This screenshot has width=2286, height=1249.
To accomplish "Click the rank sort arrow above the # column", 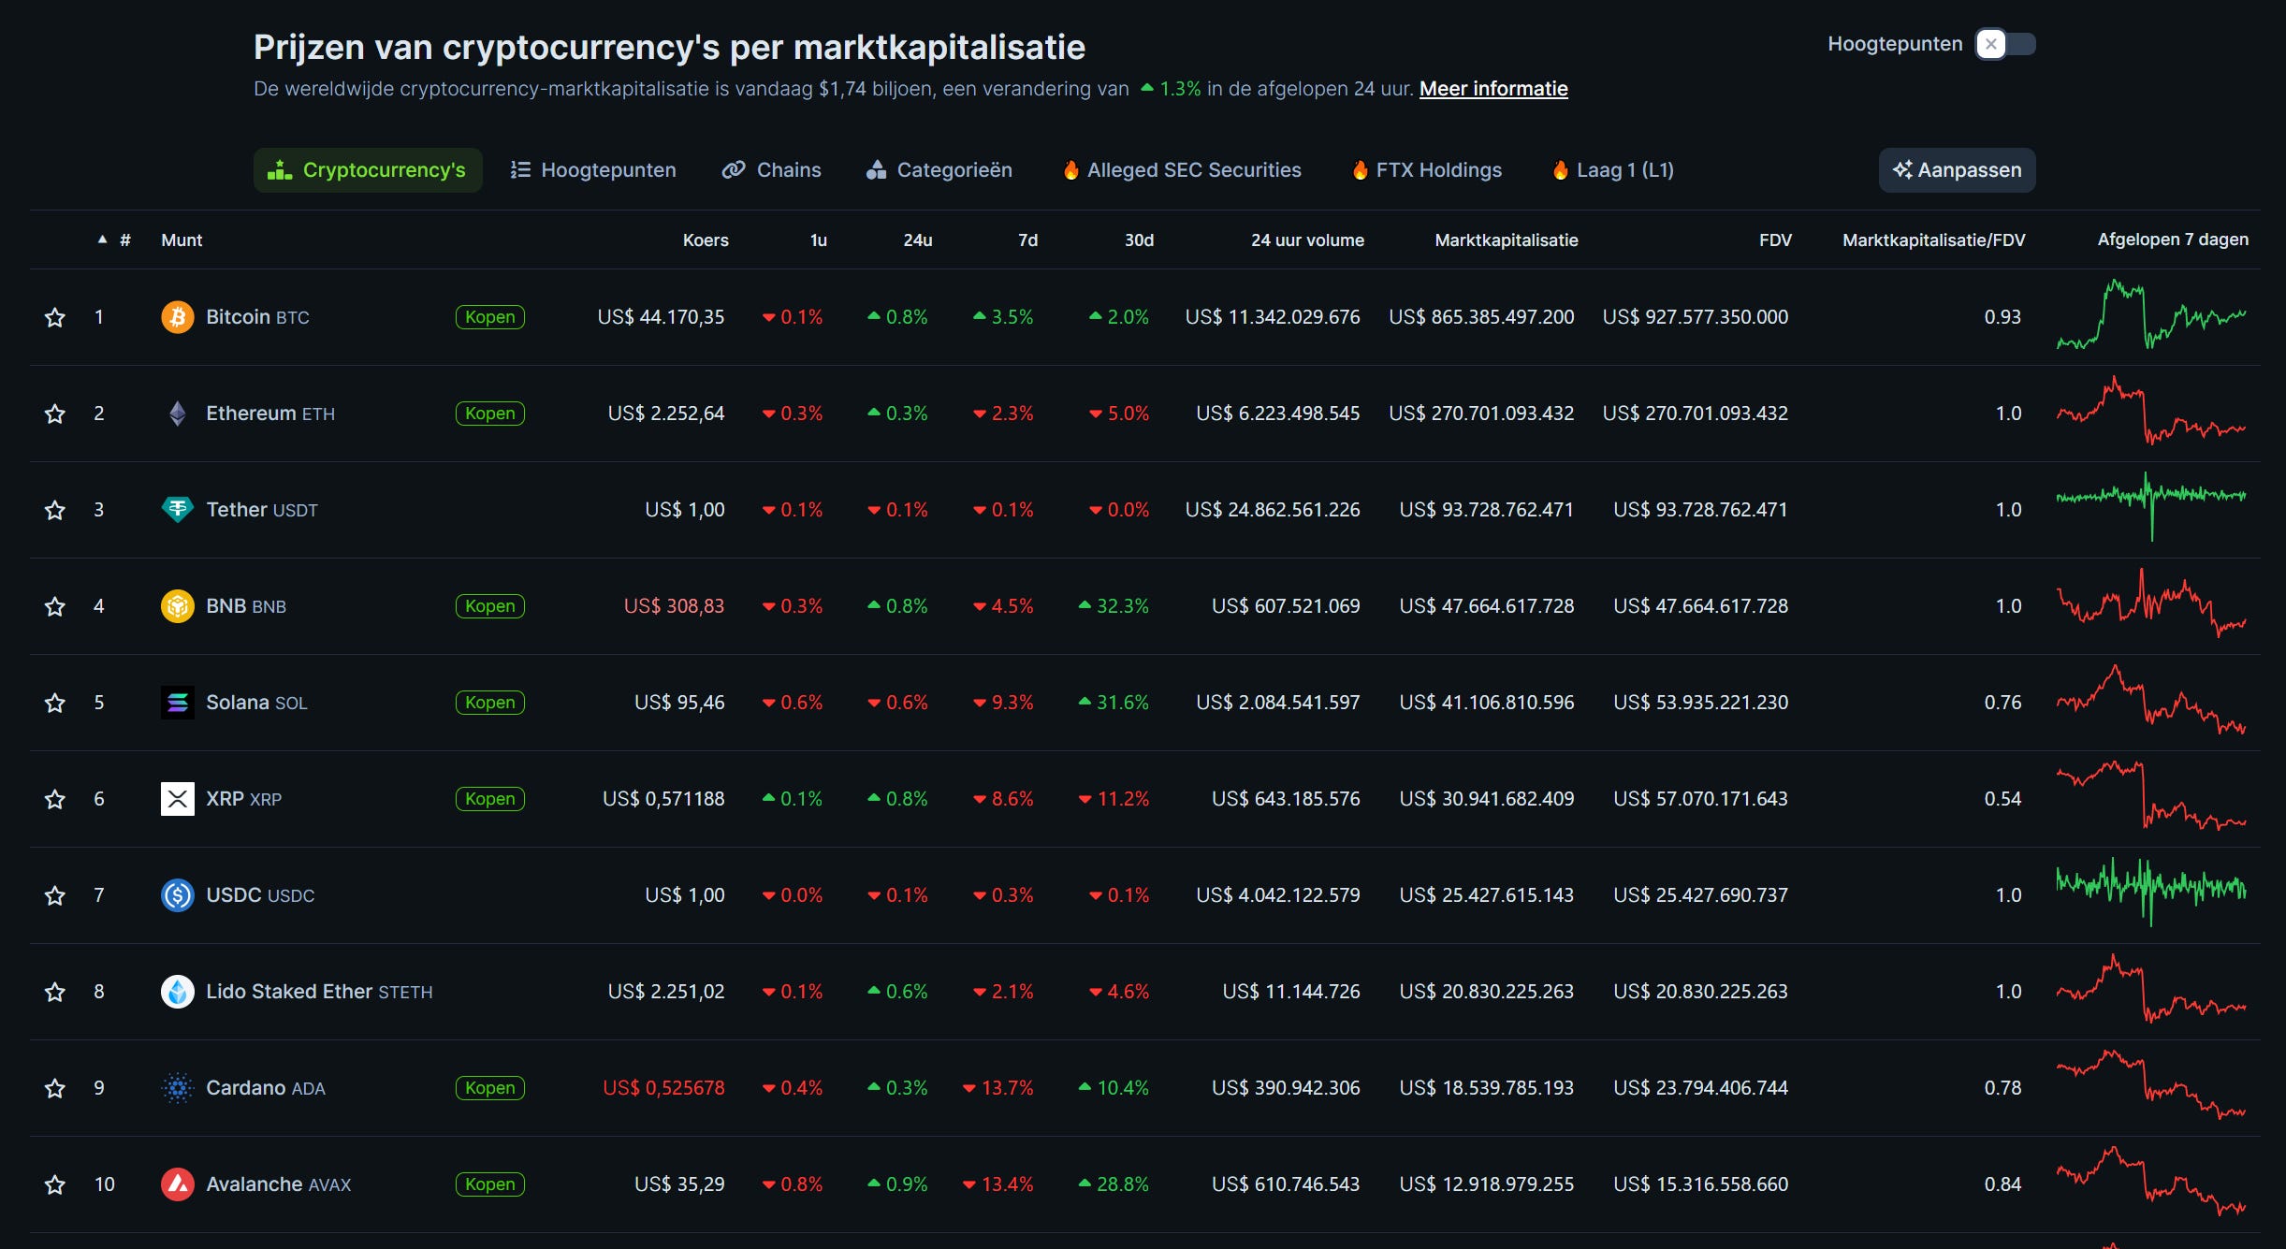I will click(x=103, y=239).
